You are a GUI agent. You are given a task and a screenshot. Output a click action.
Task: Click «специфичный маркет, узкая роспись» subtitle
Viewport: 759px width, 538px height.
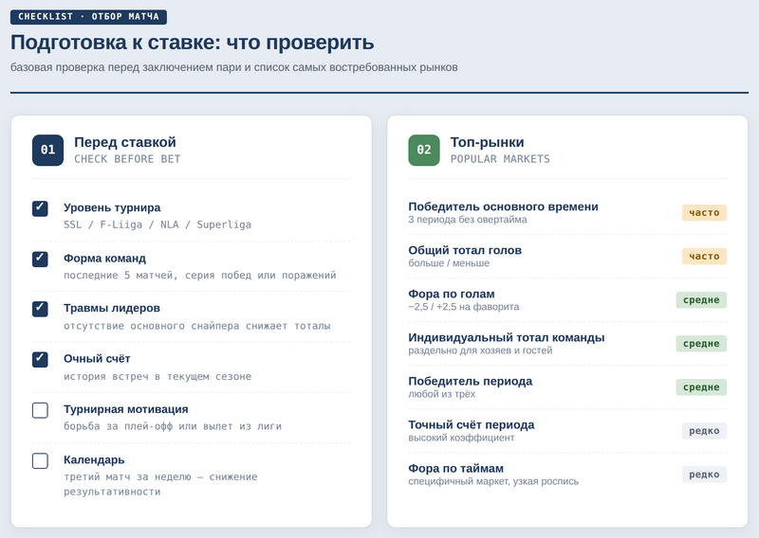point(493,481)
